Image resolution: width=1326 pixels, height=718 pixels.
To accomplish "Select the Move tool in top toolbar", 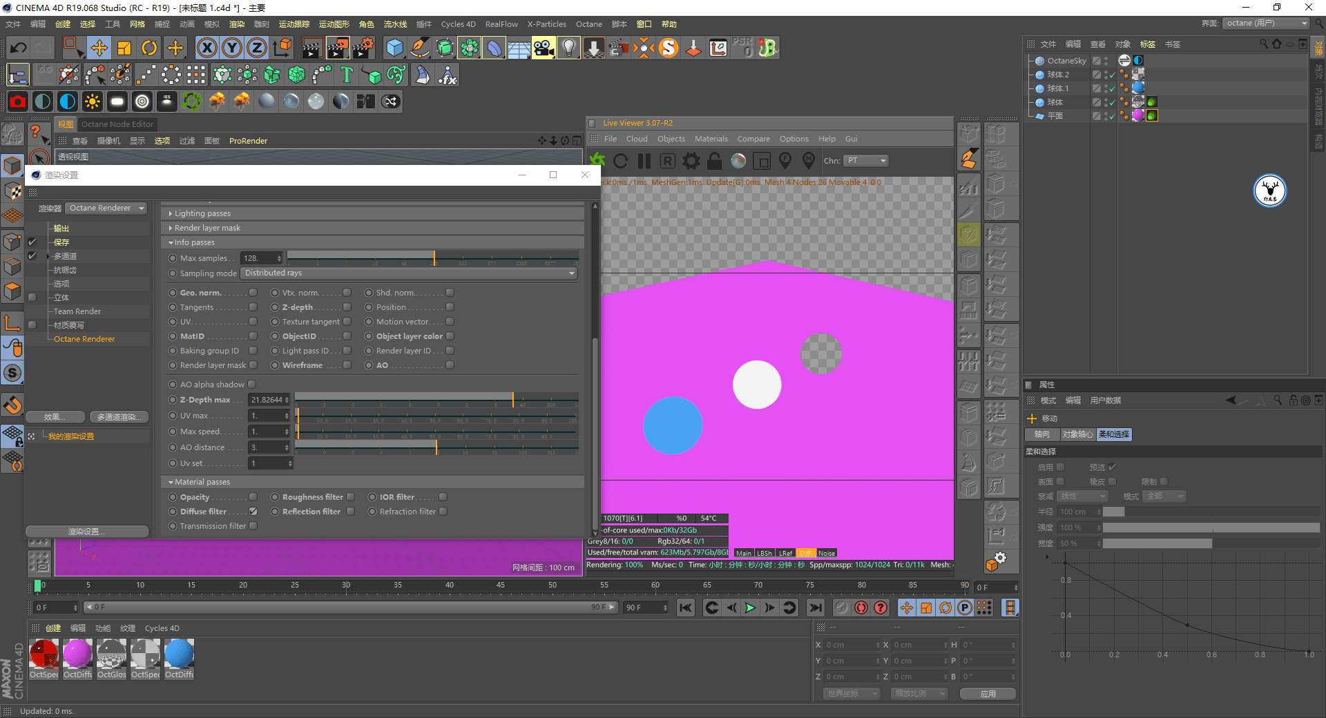I will pyautogui.click(x=99, y=48).
